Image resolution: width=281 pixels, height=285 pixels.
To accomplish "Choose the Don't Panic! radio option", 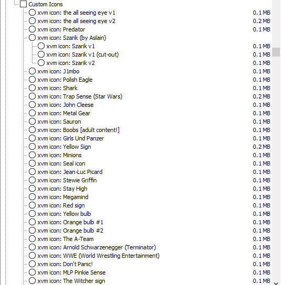I will coord(32,264).
